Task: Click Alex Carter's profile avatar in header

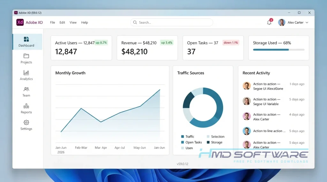Action: [282, 23]
